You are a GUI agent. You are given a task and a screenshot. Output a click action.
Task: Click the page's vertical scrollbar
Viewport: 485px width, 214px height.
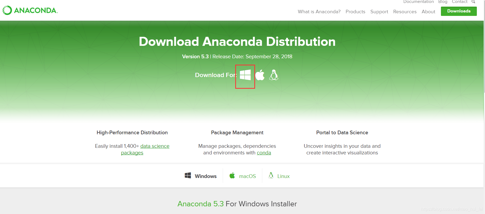click(x=484, y=46)
